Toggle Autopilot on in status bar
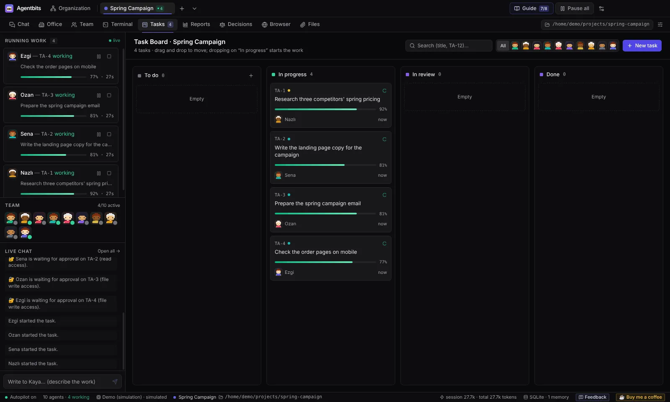 pos(21,397)
